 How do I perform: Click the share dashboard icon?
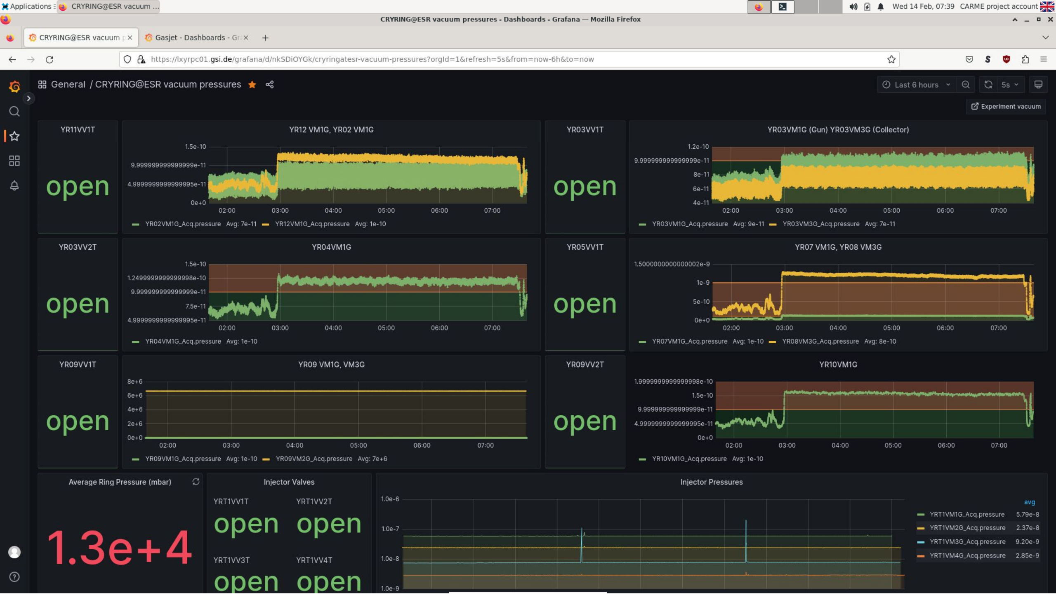point(270,84)
